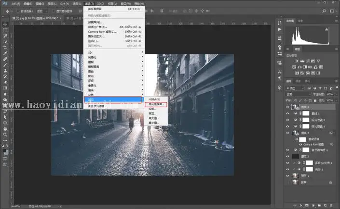The height and width of the screenshot is (209, 340).
Task: Click the background color swatch in toolbox
Action: pos(6,153)
